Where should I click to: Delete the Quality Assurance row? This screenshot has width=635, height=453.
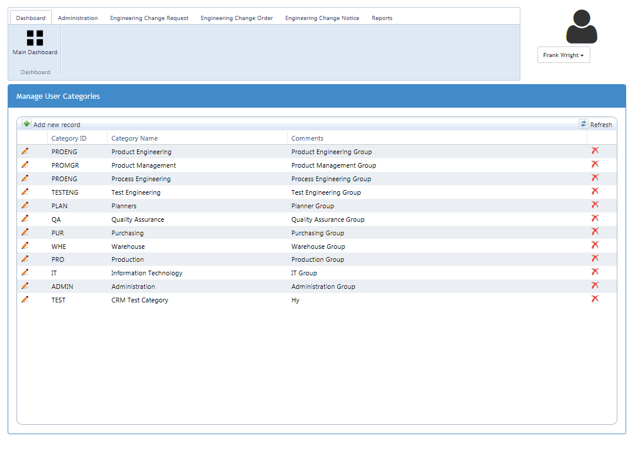click(595, 218)
